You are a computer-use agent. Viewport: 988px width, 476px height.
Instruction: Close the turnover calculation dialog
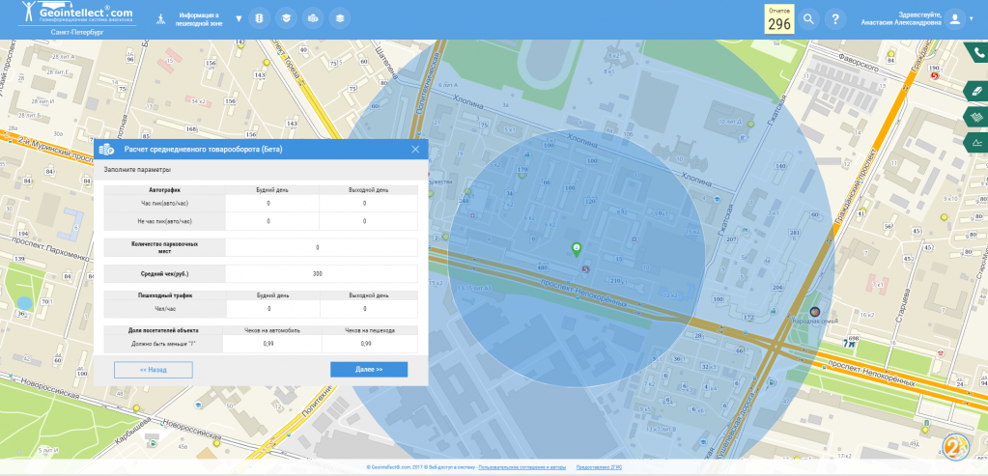415,150
